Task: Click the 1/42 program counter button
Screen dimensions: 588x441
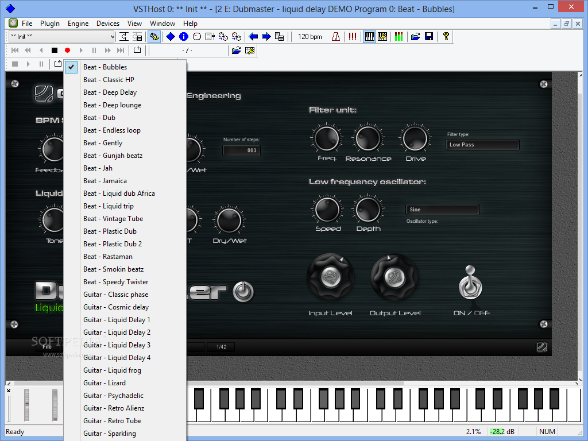Action: click(221, 347)
